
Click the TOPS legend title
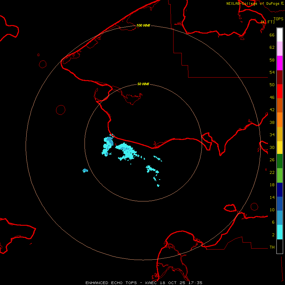click(x=278, y=19)
